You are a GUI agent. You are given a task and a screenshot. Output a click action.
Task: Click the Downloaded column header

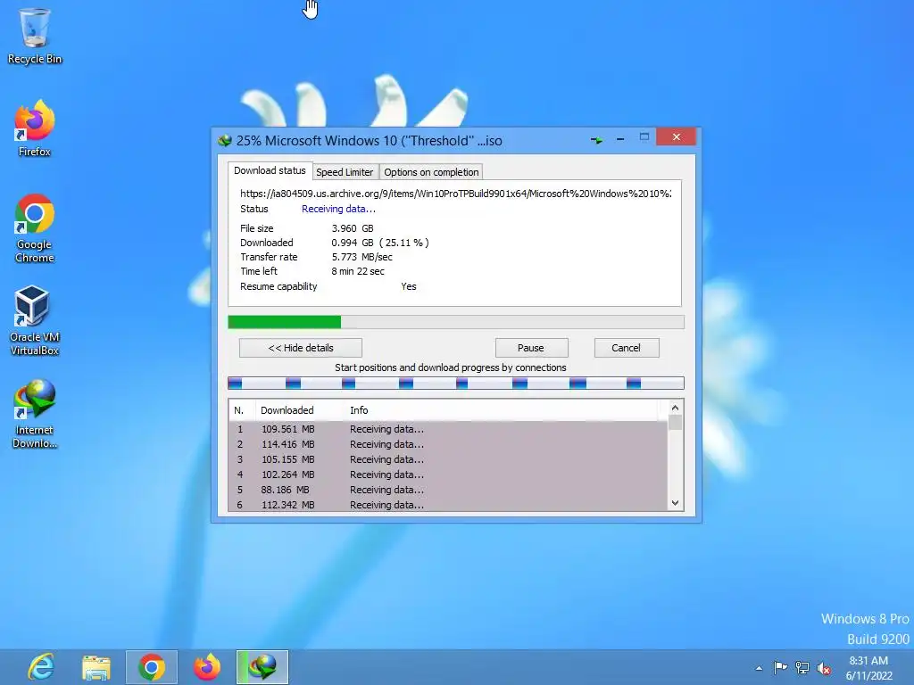[x=300, y=410]
